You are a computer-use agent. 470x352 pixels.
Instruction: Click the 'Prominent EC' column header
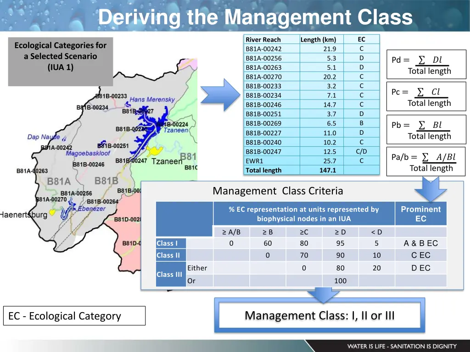pyautogui.click(x=420, y=214)
